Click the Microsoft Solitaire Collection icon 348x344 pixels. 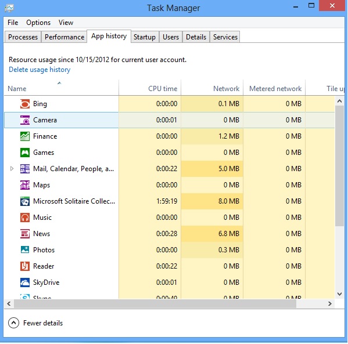click(x=25, y=201)
